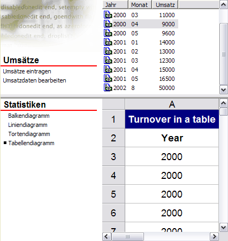The width and height of the screenshot is (228, 241).
Task: Click the Umsatz value 15000
Action: click(x=167, y=70)
